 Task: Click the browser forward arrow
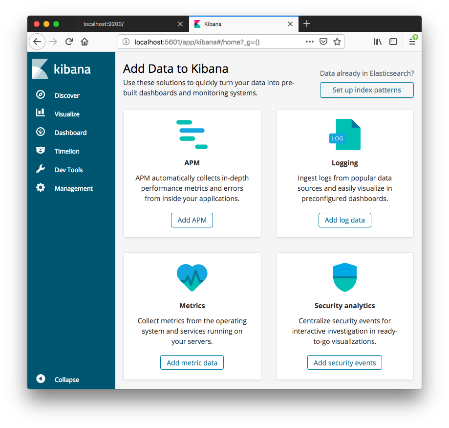[x=53, y=42]
